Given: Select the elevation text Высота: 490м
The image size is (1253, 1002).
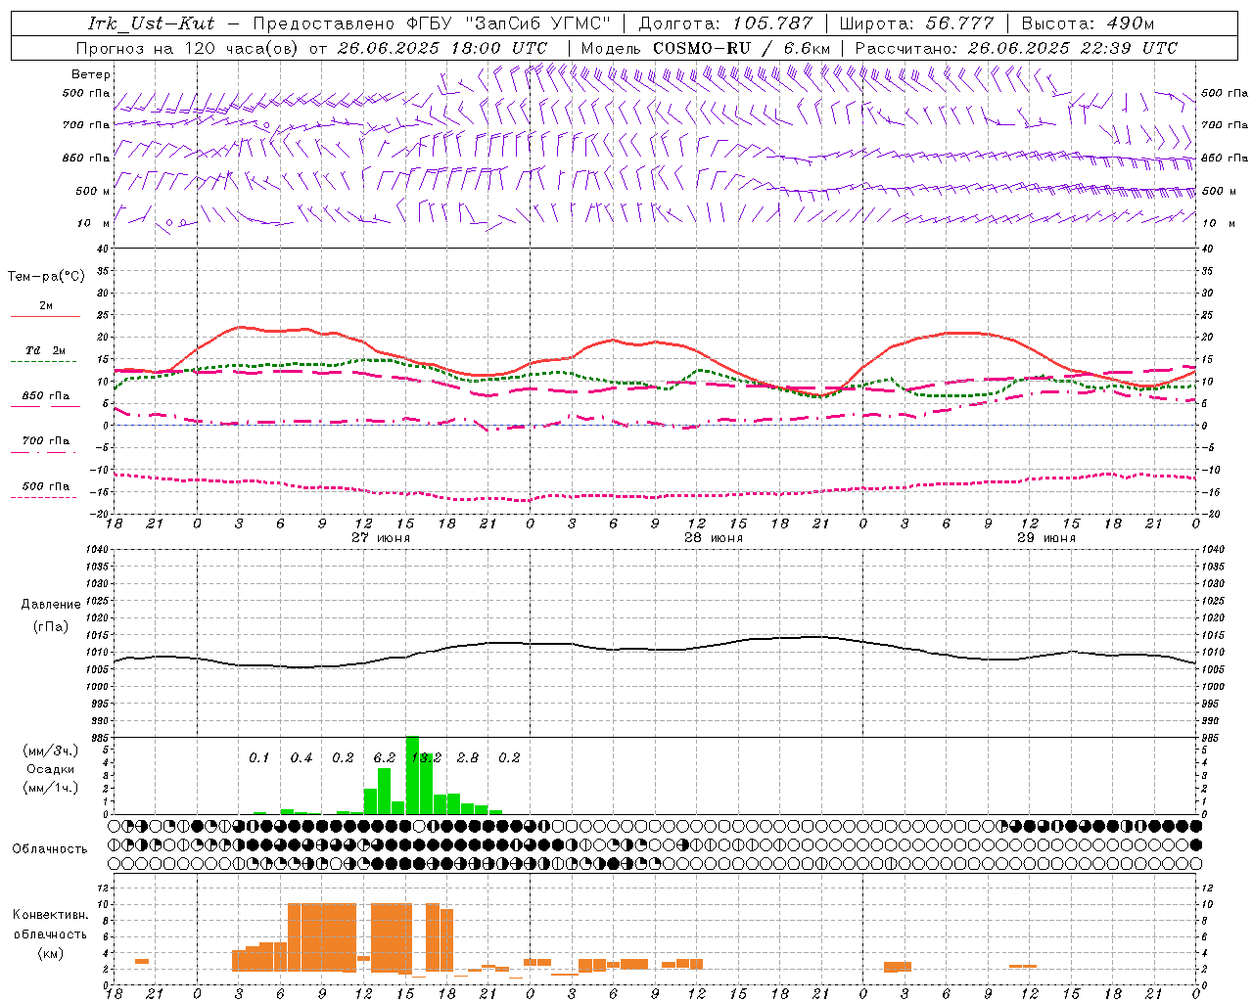Looking at the screenshot, I should click(1088, 23).
